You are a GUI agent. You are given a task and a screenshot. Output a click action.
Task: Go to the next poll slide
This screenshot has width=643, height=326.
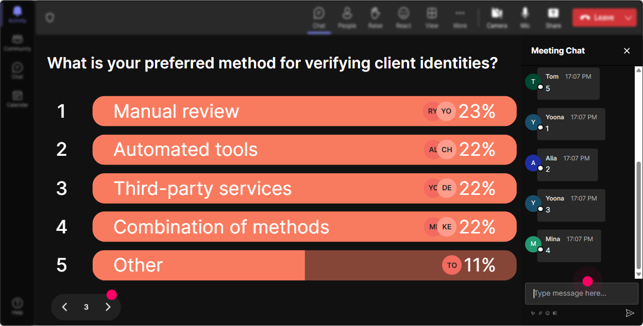[x=108, y=307]
